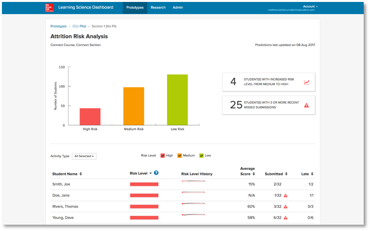Toggle the Low risk level checkbox

point(201,156)
